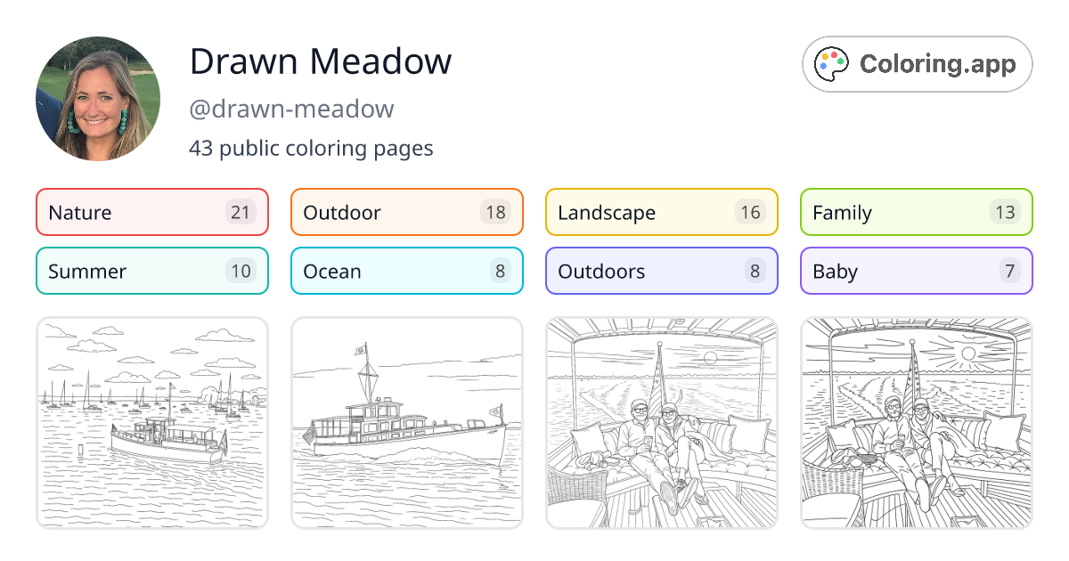Click the count badge on Nature chip

click(x=241, y=212)
